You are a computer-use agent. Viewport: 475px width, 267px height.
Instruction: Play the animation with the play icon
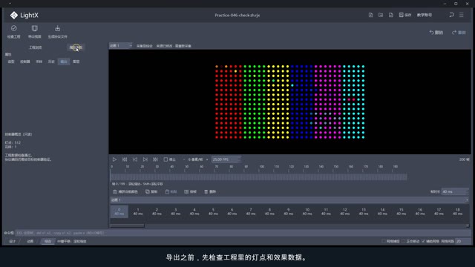[x=114, y=159]
